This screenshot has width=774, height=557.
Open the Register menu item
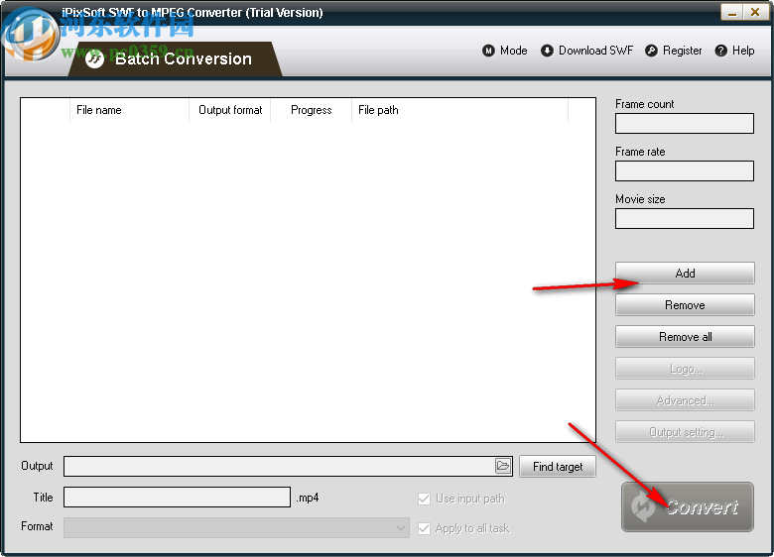674,51
